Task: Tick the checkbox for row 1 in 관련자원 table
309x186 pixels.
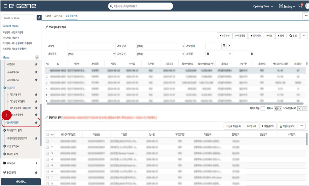Action: pyautogui.click(x=47, y=141)
